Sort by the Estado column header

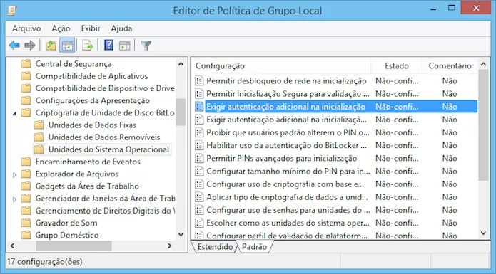click(397, 65)
